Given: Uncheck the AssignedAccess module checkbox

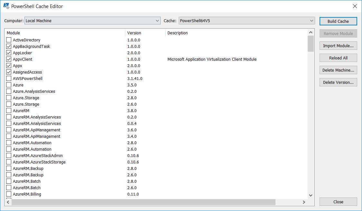Looking at the screenshot, I should click(9, 72).
